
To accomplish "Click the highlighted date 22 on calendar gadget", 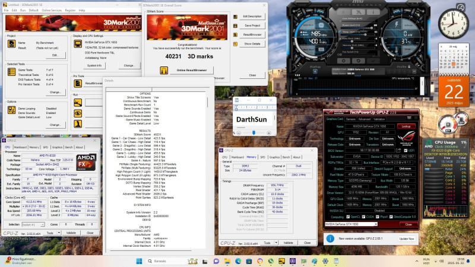I will (454, 64).
